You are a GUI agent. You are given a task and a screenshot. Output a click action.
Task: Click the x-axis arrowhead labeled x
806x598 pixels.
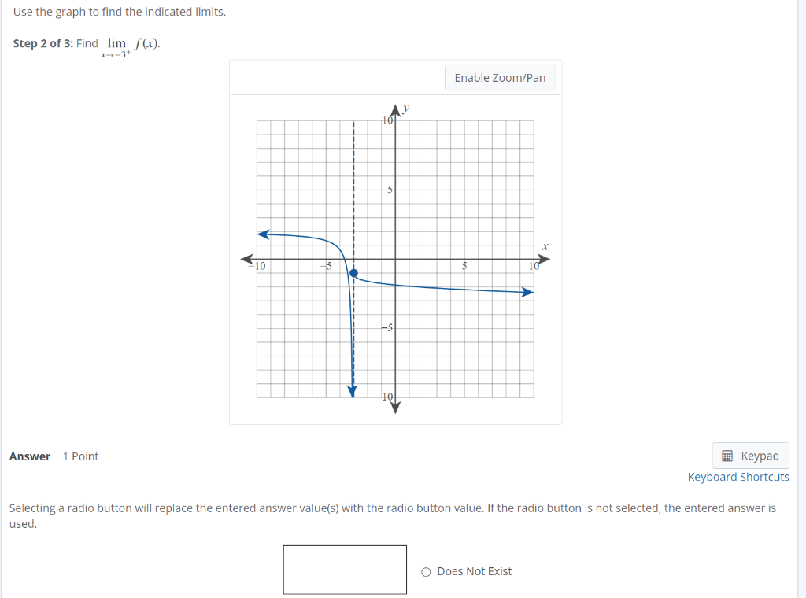543,257
